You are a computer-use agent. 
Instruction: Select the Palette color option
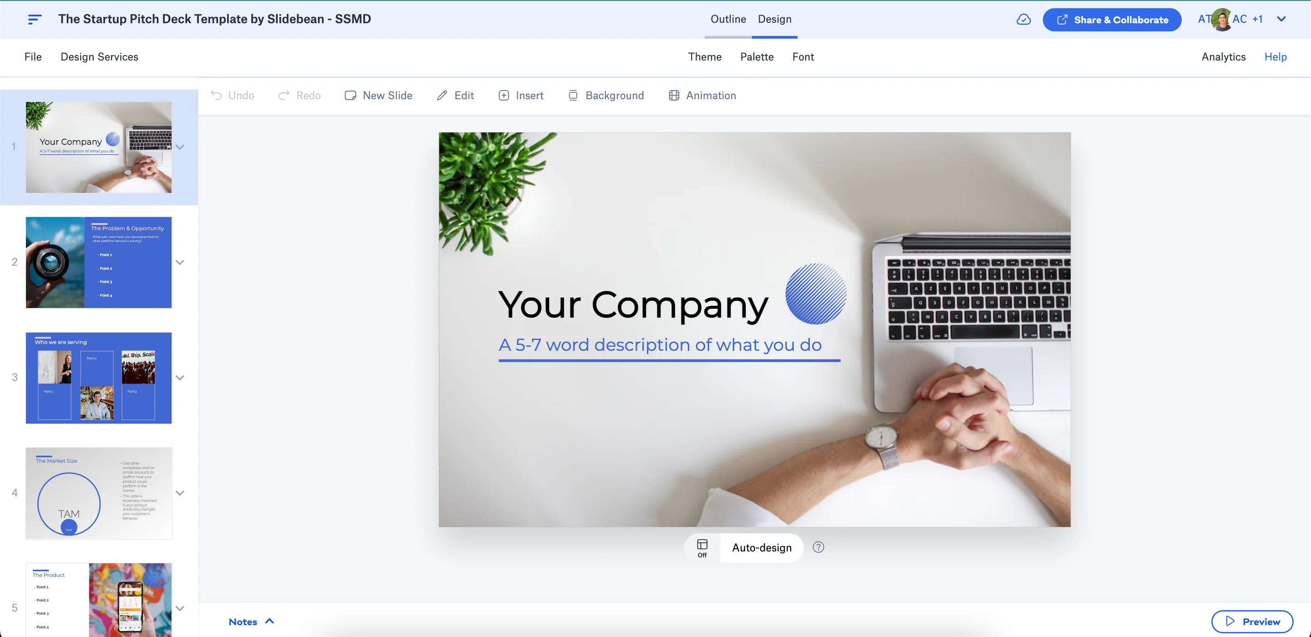pos(757,57)
